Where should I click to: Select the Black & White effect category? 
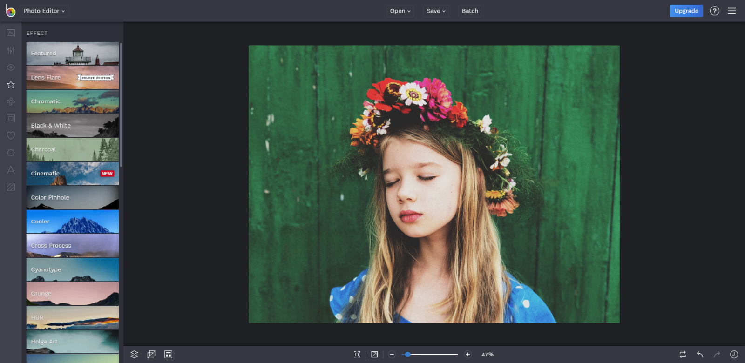(x=73, y=126)
